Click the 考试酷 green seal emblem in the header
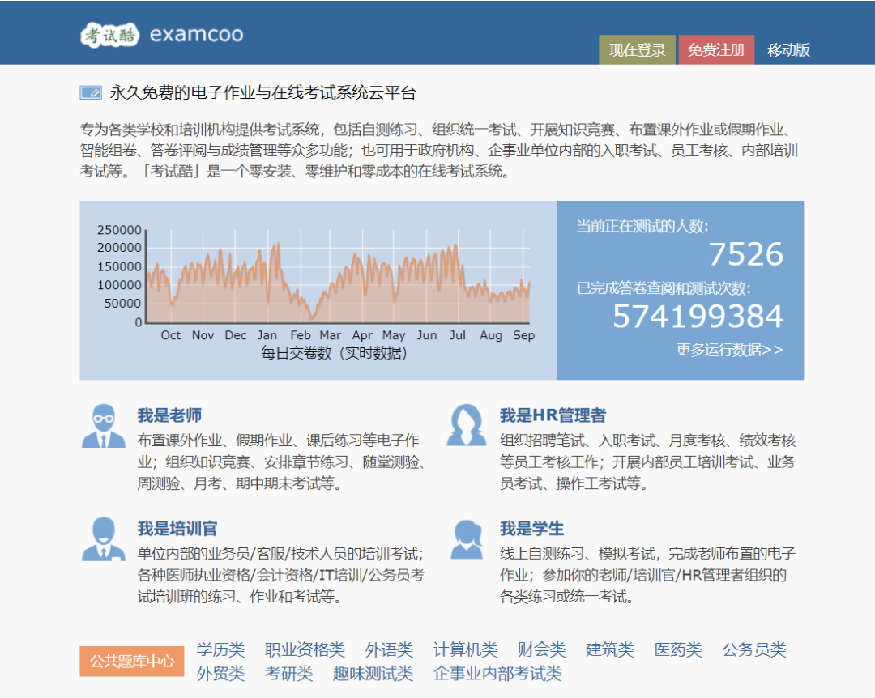 (110, 34)
